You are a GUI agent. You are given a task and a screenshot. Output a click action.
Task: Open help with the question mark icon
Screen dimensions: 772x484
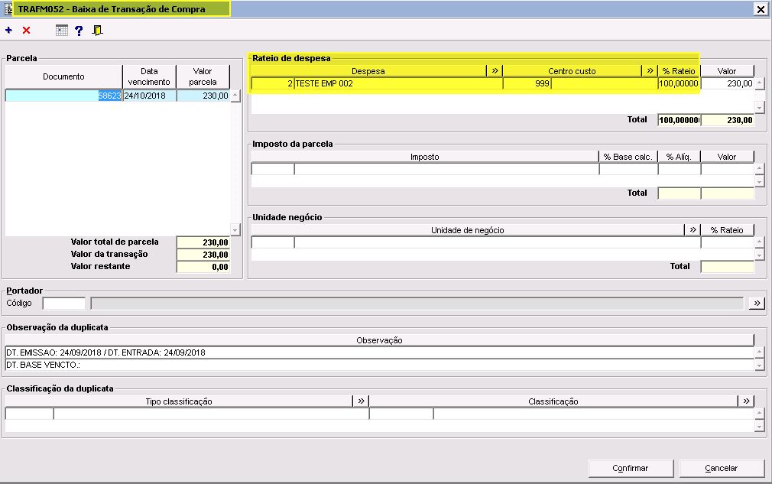pos(79,31)
